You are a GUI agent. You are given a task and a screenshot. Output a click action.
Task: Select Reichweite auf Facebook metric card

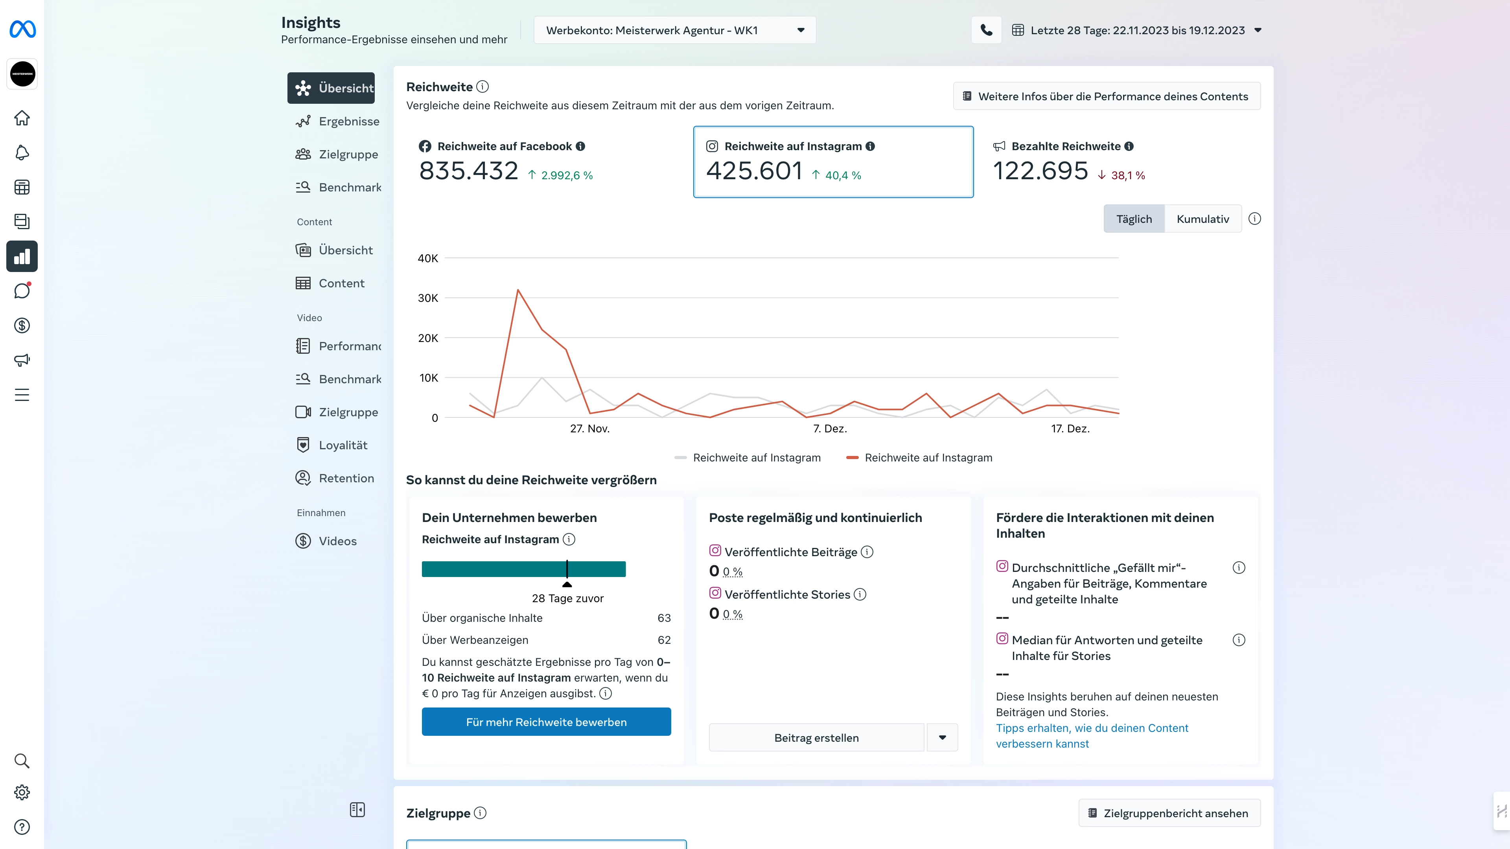[x=546, y=162]
